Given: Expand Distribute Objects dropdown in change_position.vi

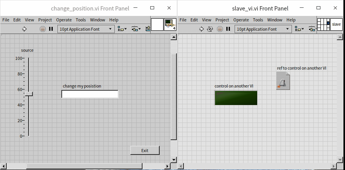Looking at the screenshot, I should coord(136,29).
